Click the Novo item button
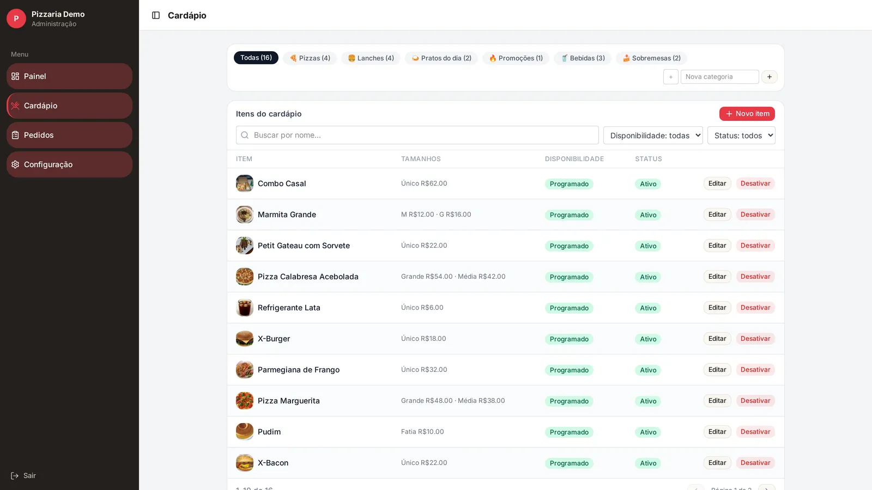Screen dimensions: 872x490 (x=747, y=114)
